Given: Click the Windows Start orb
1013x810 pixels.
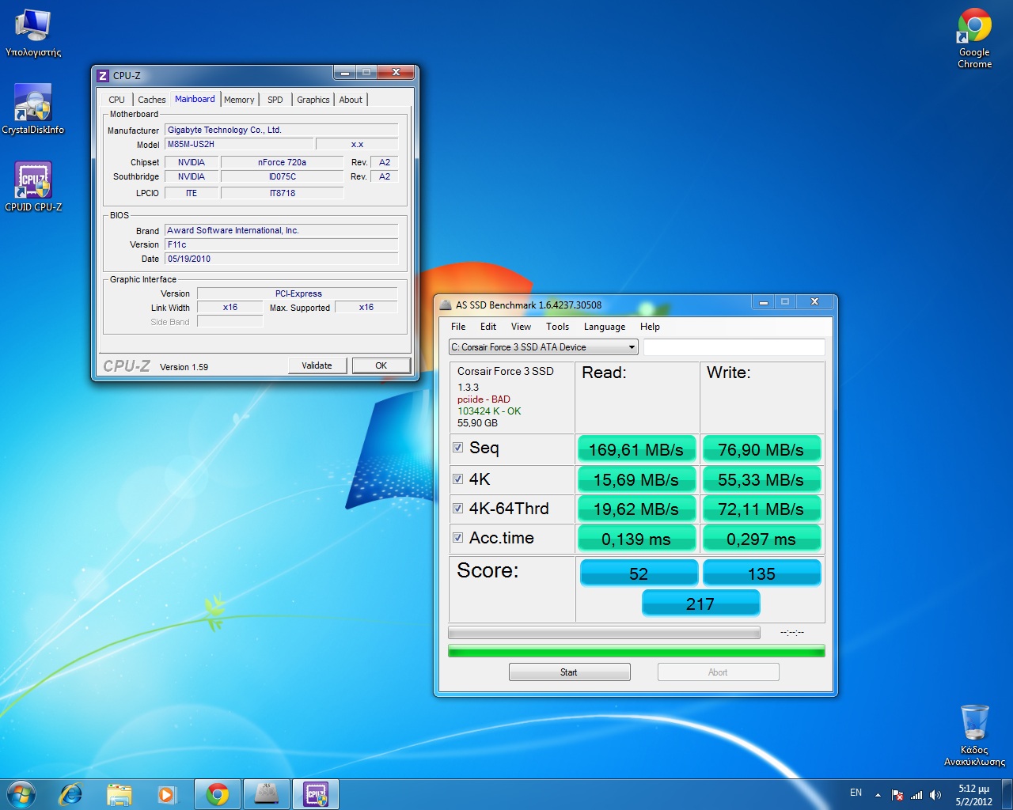Looking at the screenshot, I should [21, 794].
